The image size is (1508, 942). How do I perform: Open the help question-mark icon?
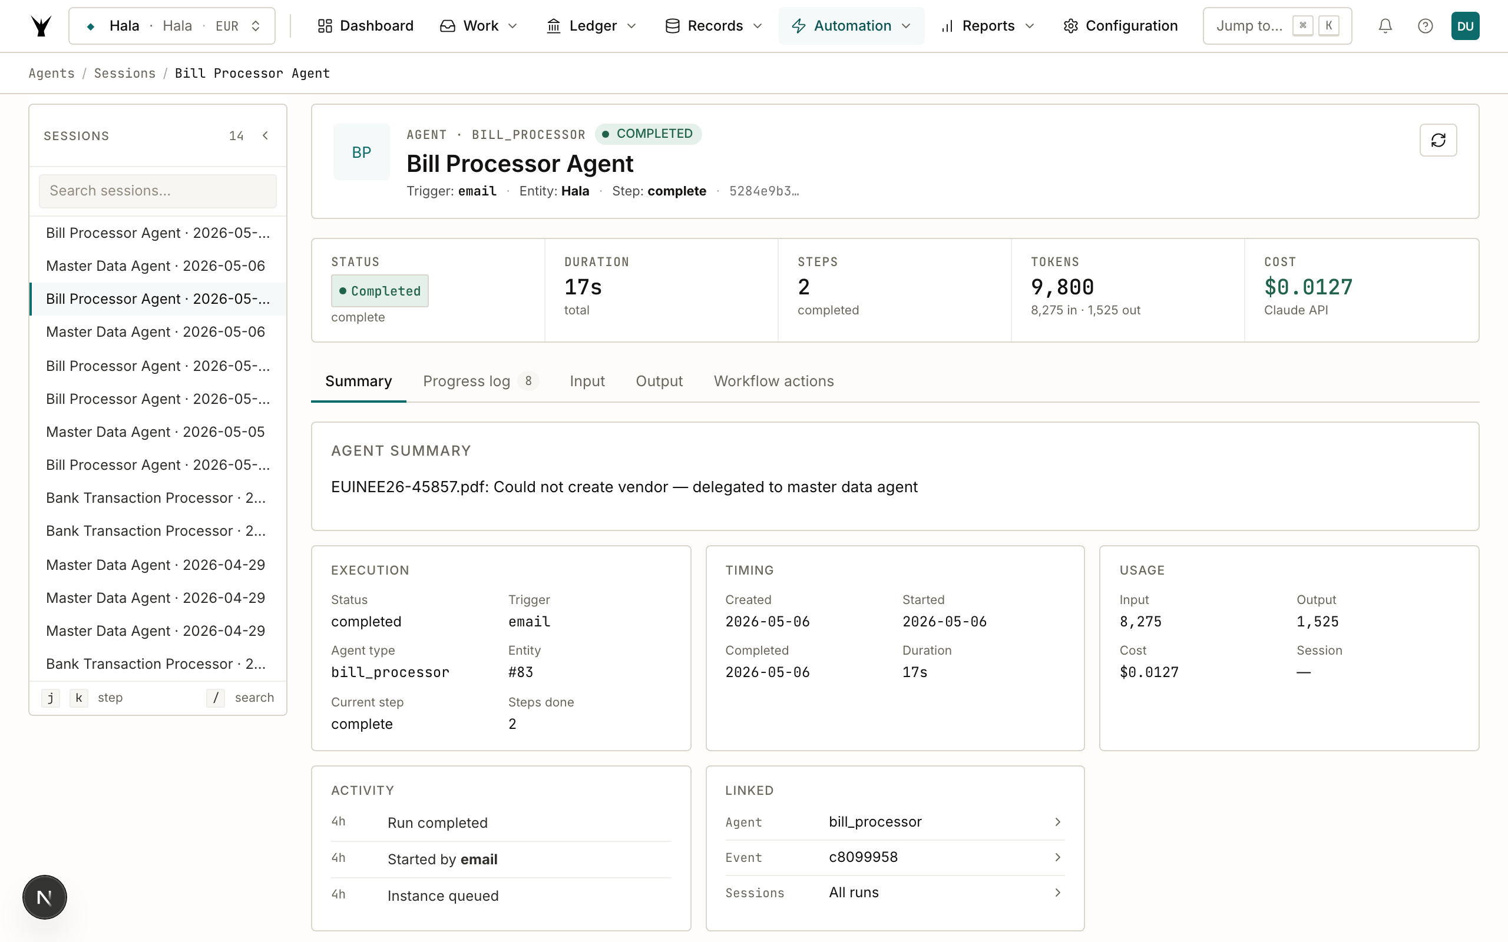point(1425,26)
